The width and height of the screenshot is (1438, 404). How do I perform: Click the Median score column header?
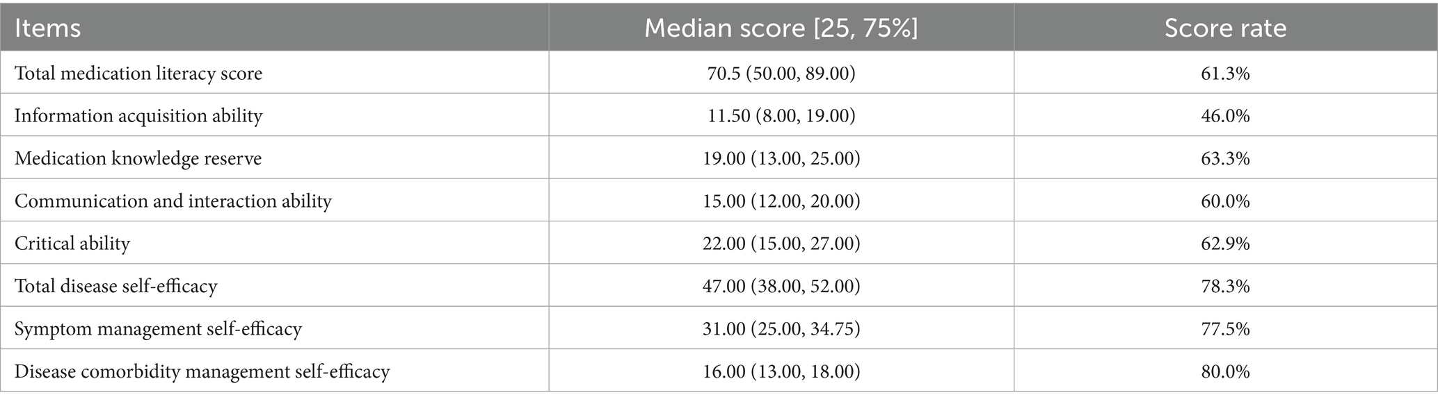pyautogui.click(x=781, y=28)
